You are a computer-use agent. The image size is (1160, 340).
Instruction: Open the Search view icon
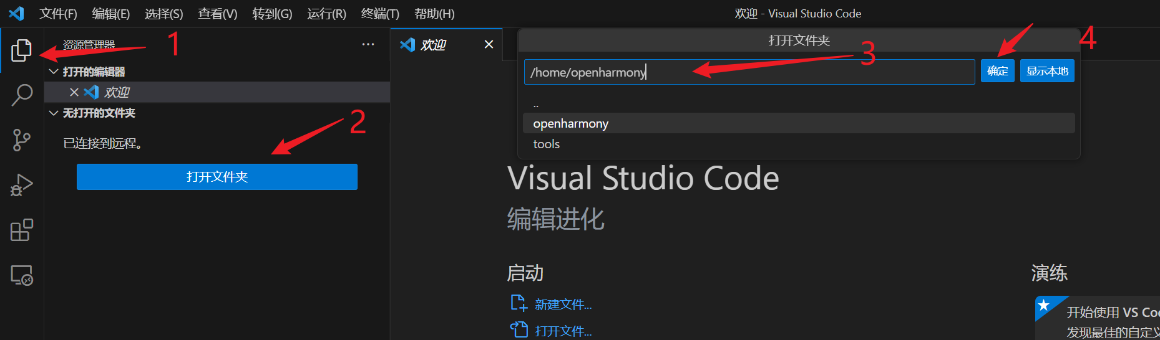click(22, 95)
